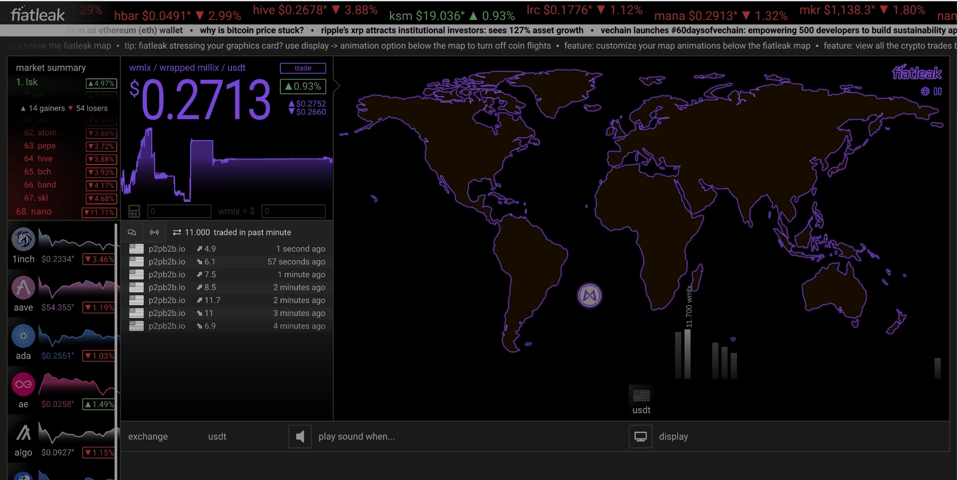Open ripple's xrp institutional investors headline
This screenshot has height=480, width=958.
coord(452,30)
